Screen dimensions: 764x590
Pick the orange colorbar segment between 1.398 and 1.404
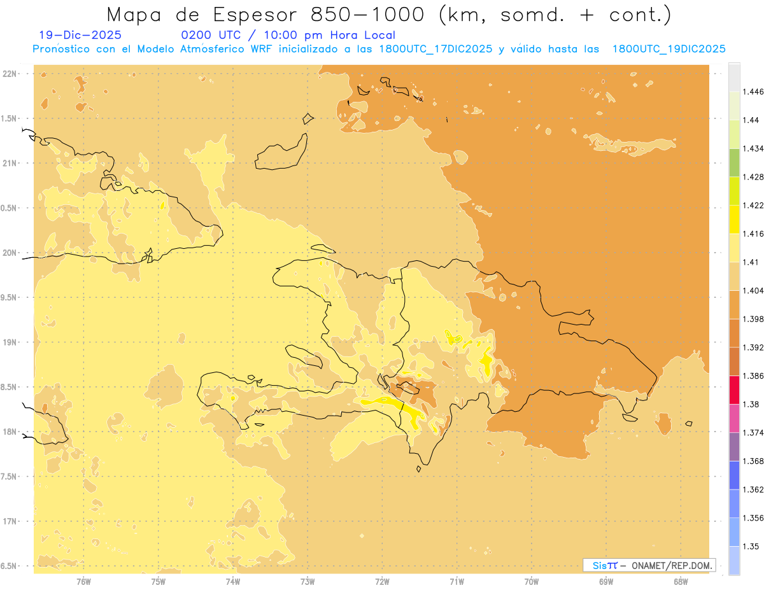[734, 305]
